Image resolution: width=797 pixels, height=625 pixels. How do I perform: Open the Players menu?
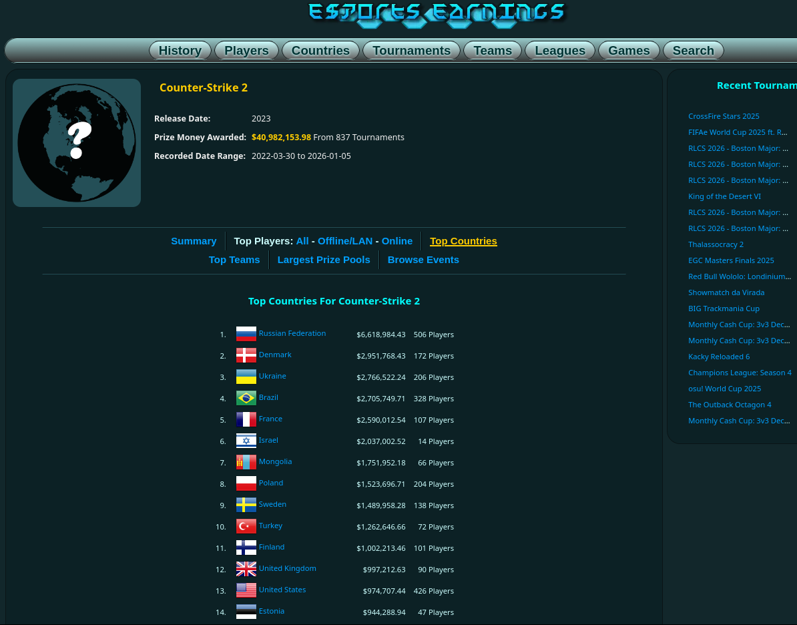[x=246, y=50]
